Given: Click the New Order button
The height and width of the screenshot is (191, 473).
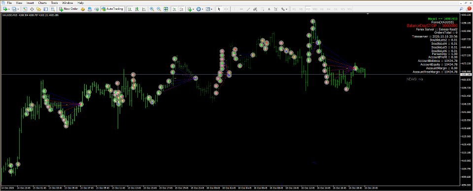Looking at the screenshot, I should [x=68, y=9].
